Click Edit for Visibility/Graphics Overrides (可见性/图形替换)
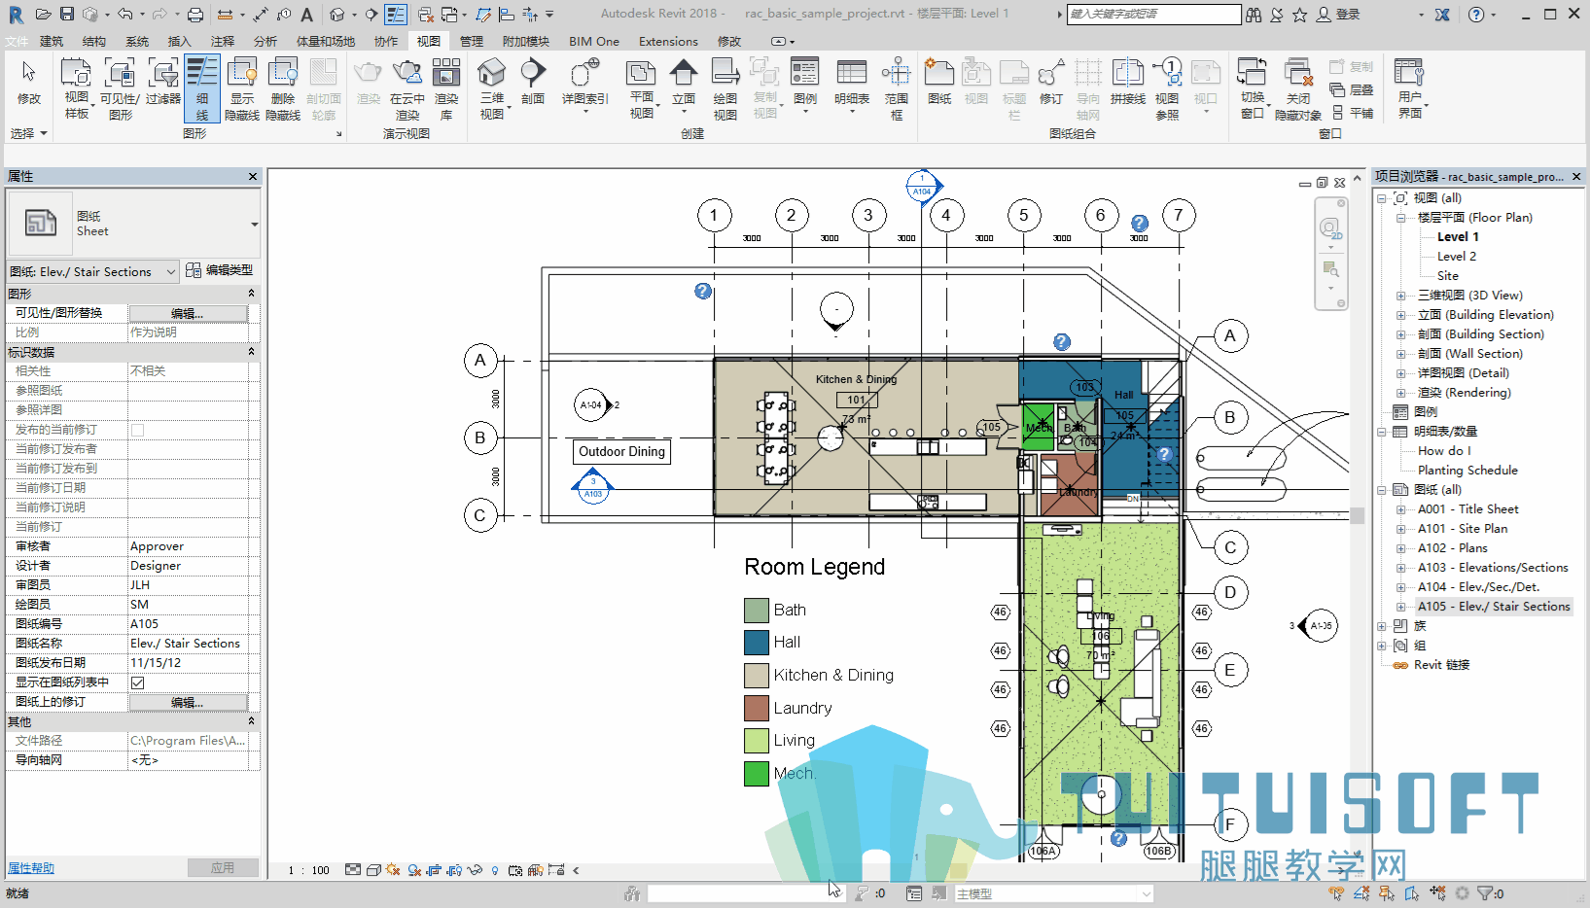Image resolution: width=1590 pixels, height=908 pixels. (188, 313)
